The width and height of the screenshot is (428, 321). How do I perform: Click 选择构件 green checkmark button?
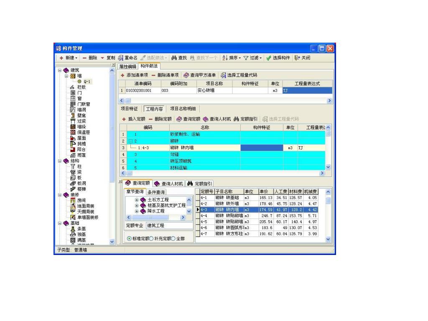coord(278,58)
